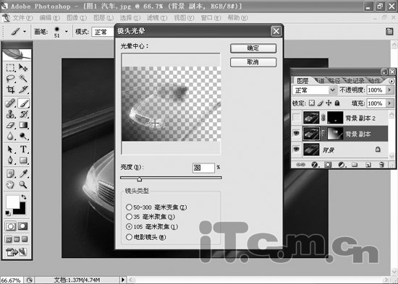Hide the 背景 副本 layer

(296, 134)
